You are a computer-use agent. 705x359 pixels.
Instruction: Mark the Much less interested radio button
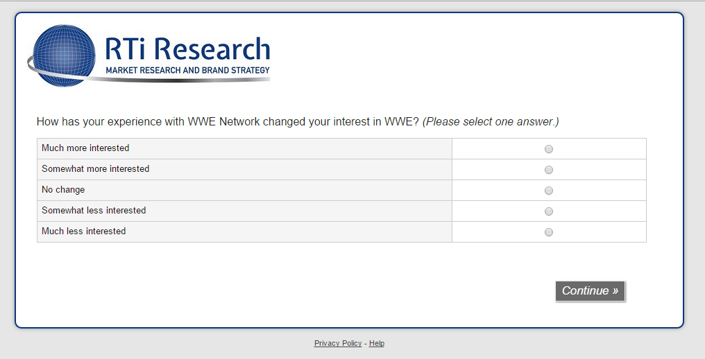pyautogui.click(x=549, y=232)
